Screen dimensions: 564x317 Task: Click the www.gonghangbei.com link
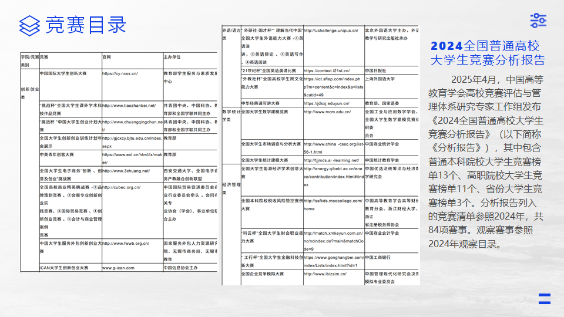click(x=333, y=258)
